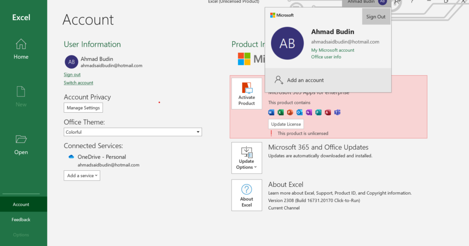Click the Ahmad Budin name in title bar
The width and height of the screenshot is (469, 246).
point(361,2)
